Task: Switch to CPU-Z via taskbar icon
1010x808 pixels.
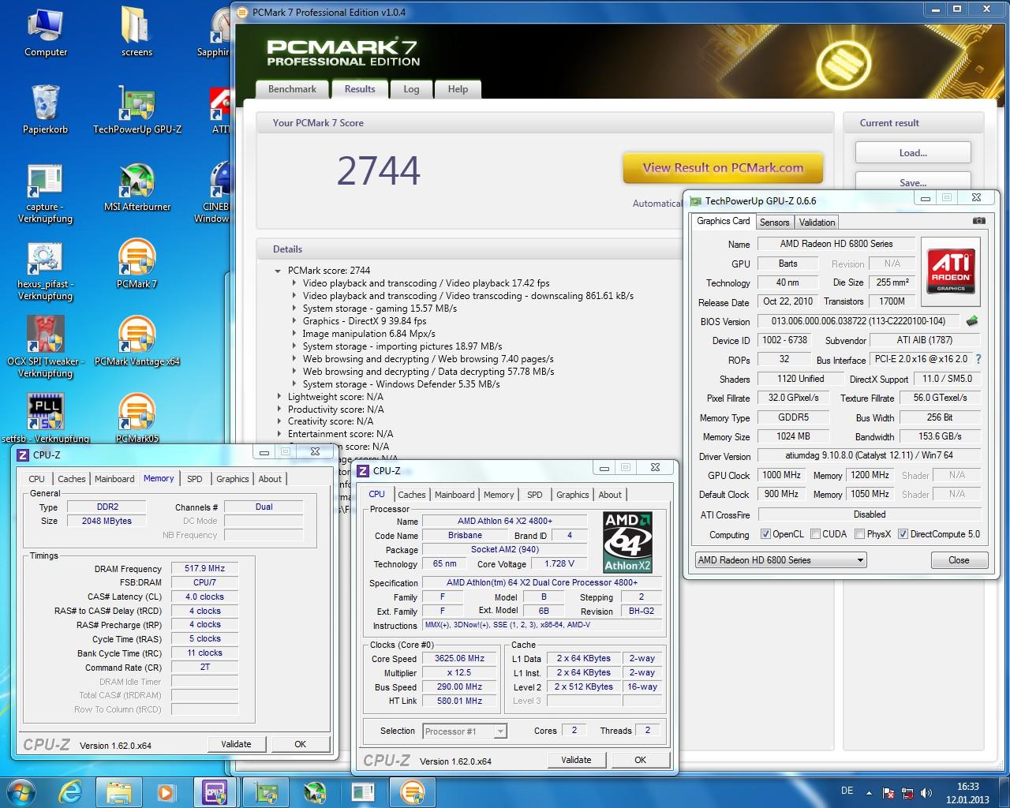Action: coord(215,791)
